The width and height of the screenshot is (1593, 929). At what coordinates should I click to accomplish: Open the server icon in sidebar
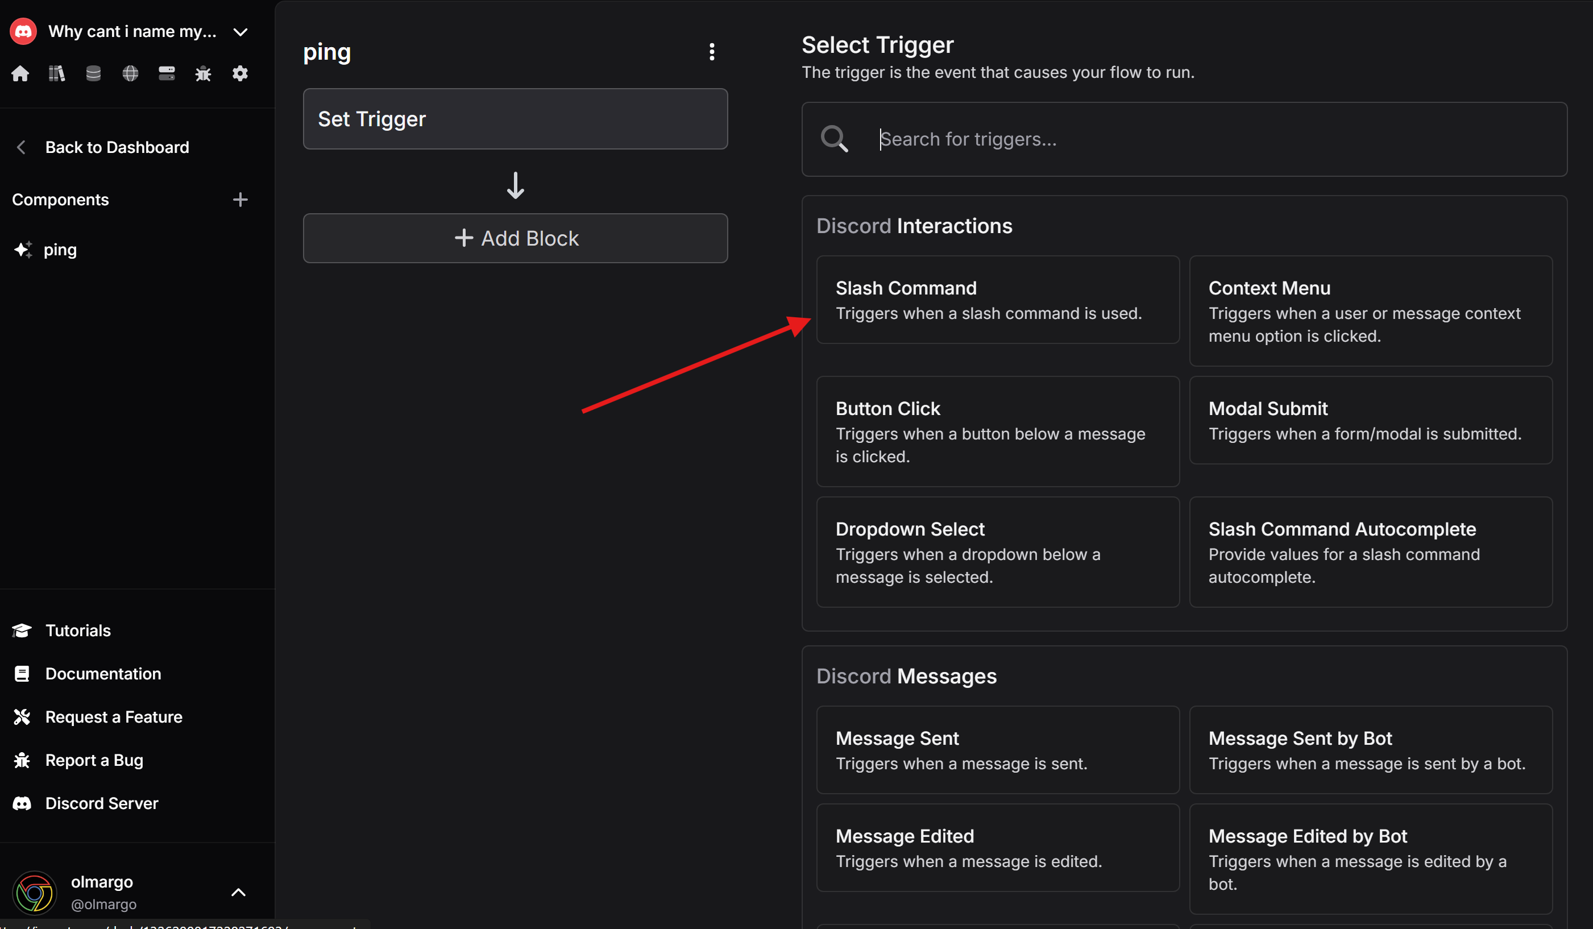click(x=167, y=73)
